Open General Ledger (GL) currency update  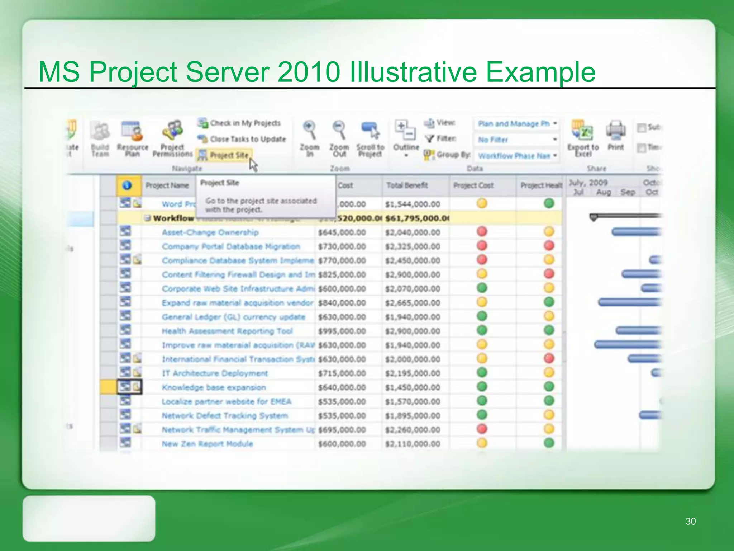[x=233, y=317]
